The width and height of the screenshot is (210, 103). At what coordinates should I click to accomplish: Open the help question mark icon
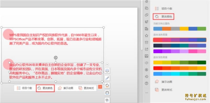[146, 83]
